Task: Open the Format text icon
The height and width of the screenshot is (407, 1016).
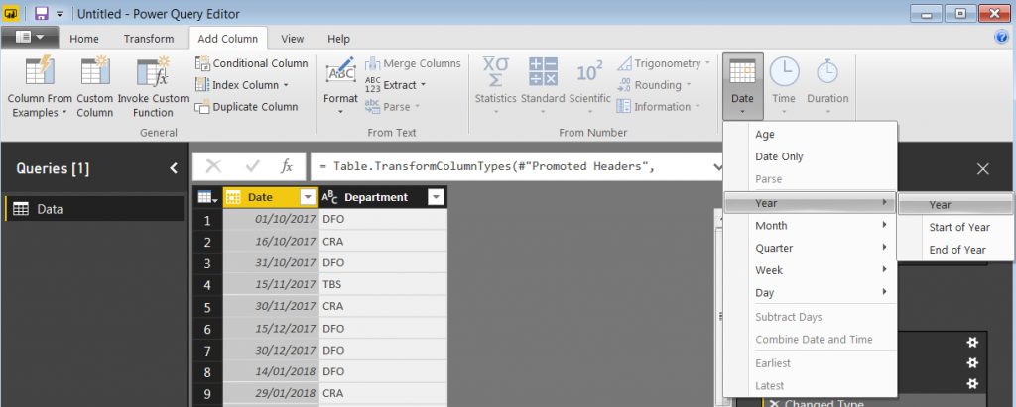Action: pos(340,72)
